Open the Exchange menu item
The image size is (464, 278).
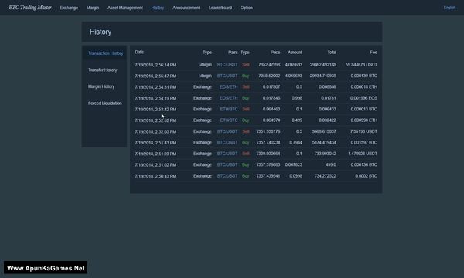point(69,8)
